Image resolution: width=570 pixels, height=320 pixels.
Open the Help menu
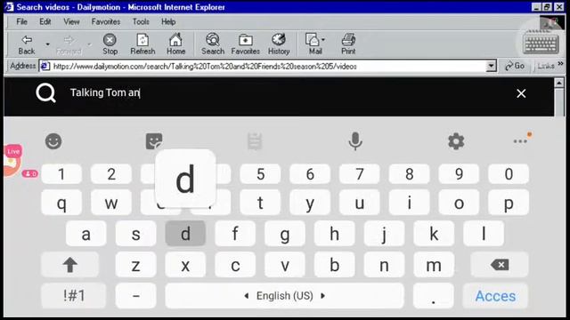[168, 21]
